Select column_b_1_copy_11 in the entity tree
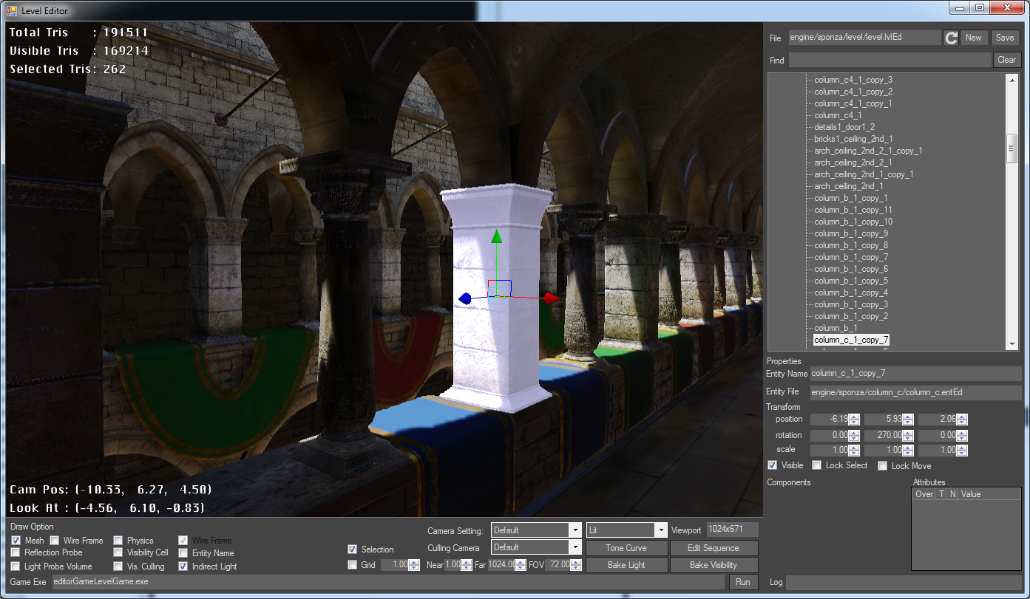The height and width of the screenshot is (599, 1030). [853, 210]
